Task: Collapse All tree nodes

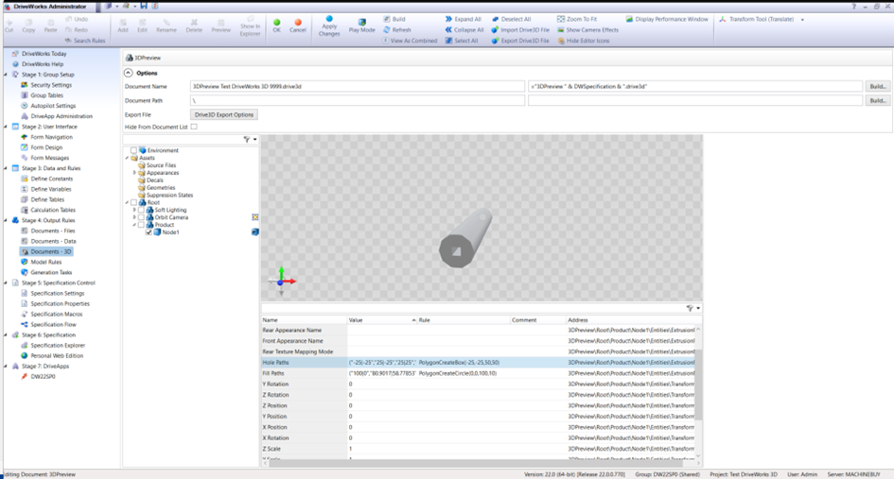Action: tap(465, 29)
